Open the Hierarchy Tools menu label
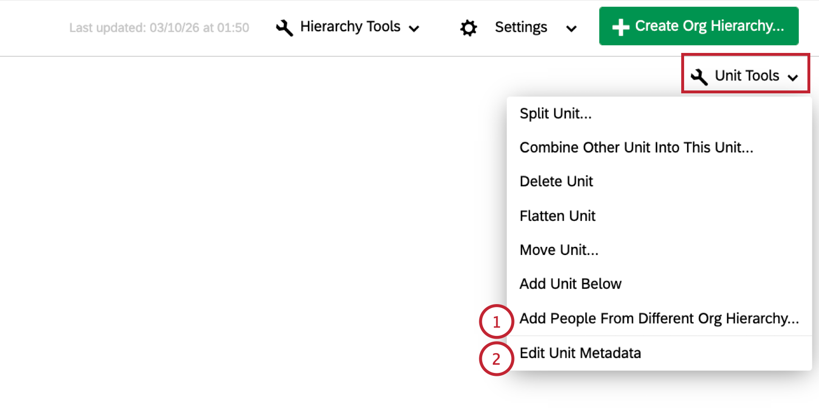Viewport: 819px width, 409px height. pyautogui.click(x=350, y=26)
